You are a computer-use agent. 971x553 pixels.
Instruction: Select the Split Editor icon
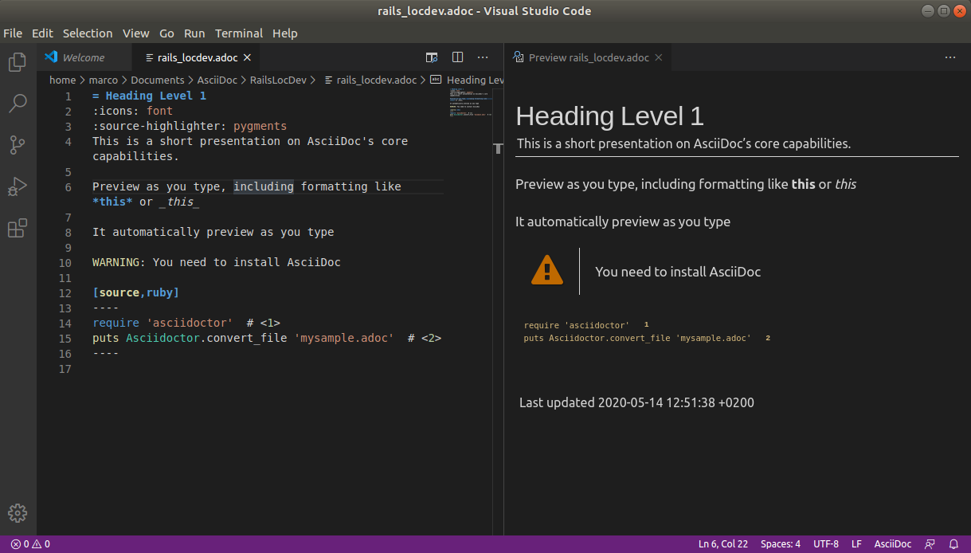click(x=457, y=57)
